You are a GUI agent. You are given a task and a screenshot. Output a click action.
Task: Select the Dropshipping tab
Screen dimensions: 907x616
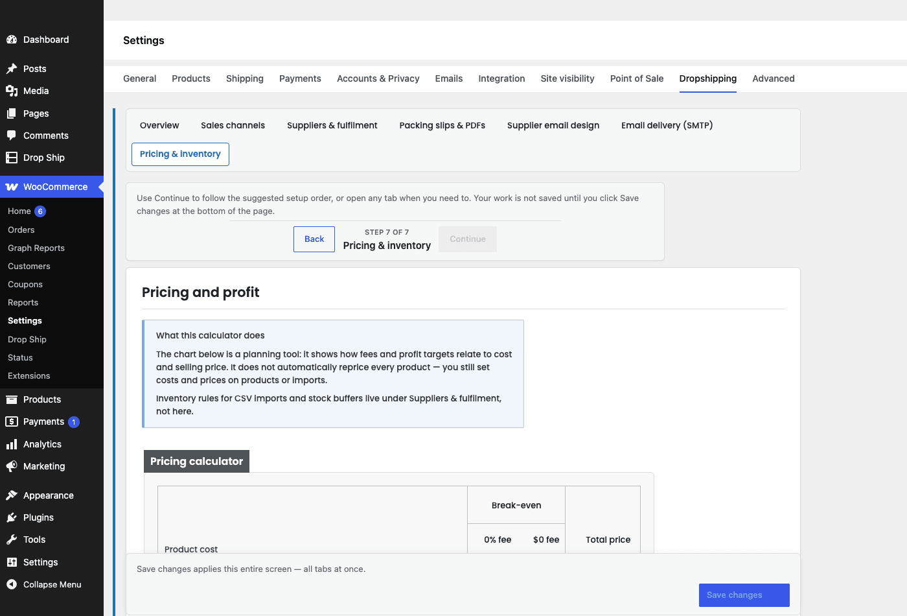708,78
